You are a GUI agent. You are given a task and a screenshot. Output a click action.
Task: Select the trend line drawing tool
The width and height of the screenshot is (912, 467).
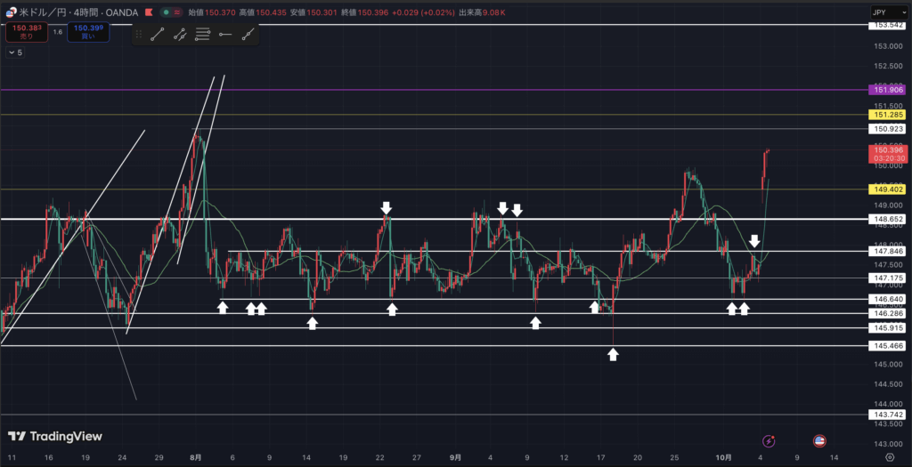pyautogui.click(x=158, y=35)
